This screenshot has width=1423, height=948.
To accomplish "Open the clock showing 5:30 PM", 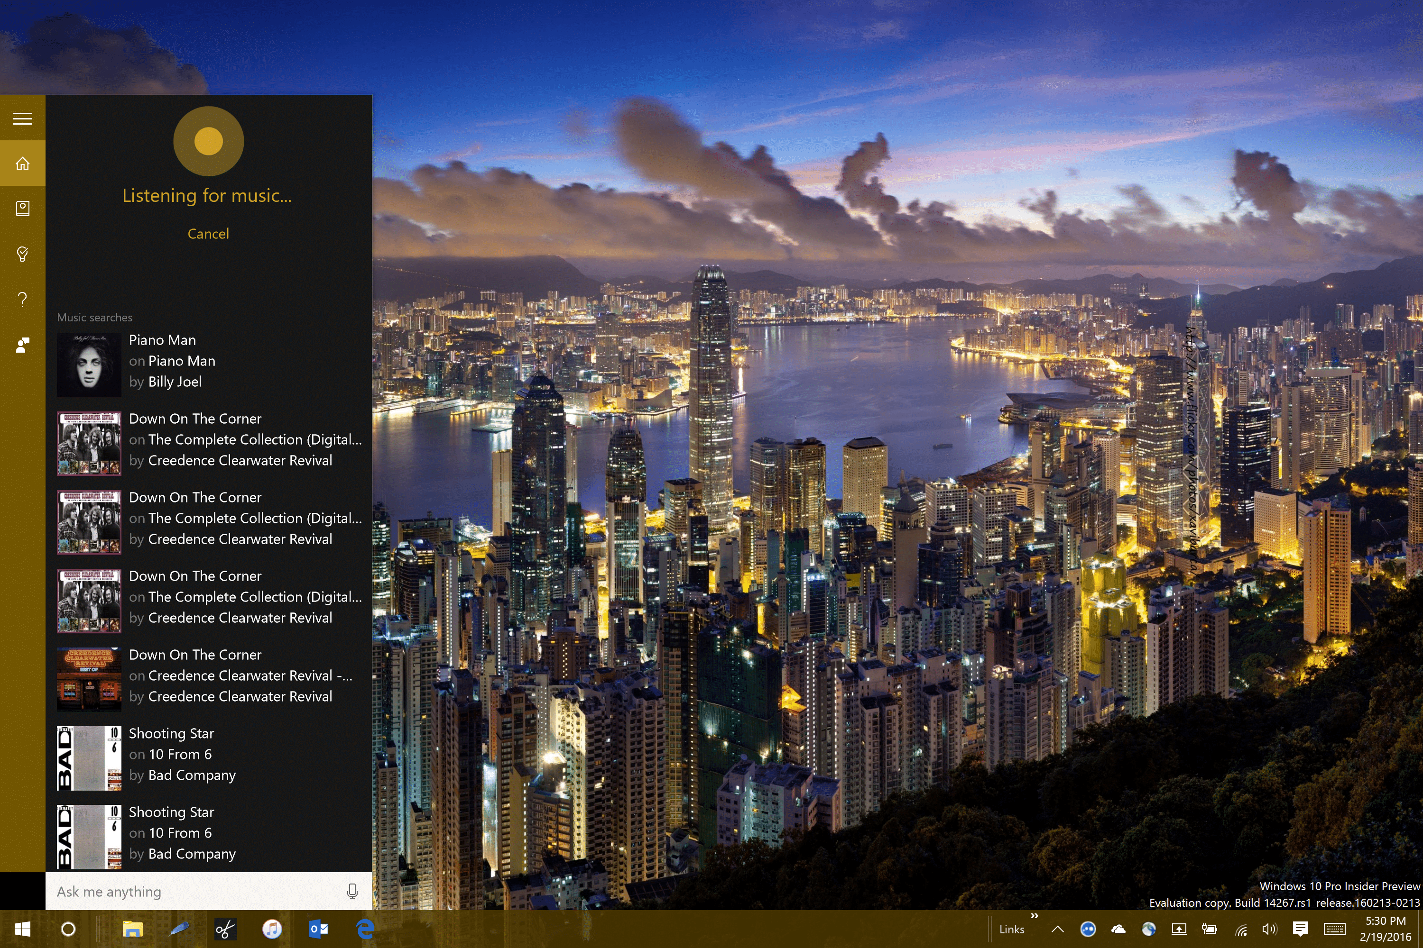I will click(1386, 929).
